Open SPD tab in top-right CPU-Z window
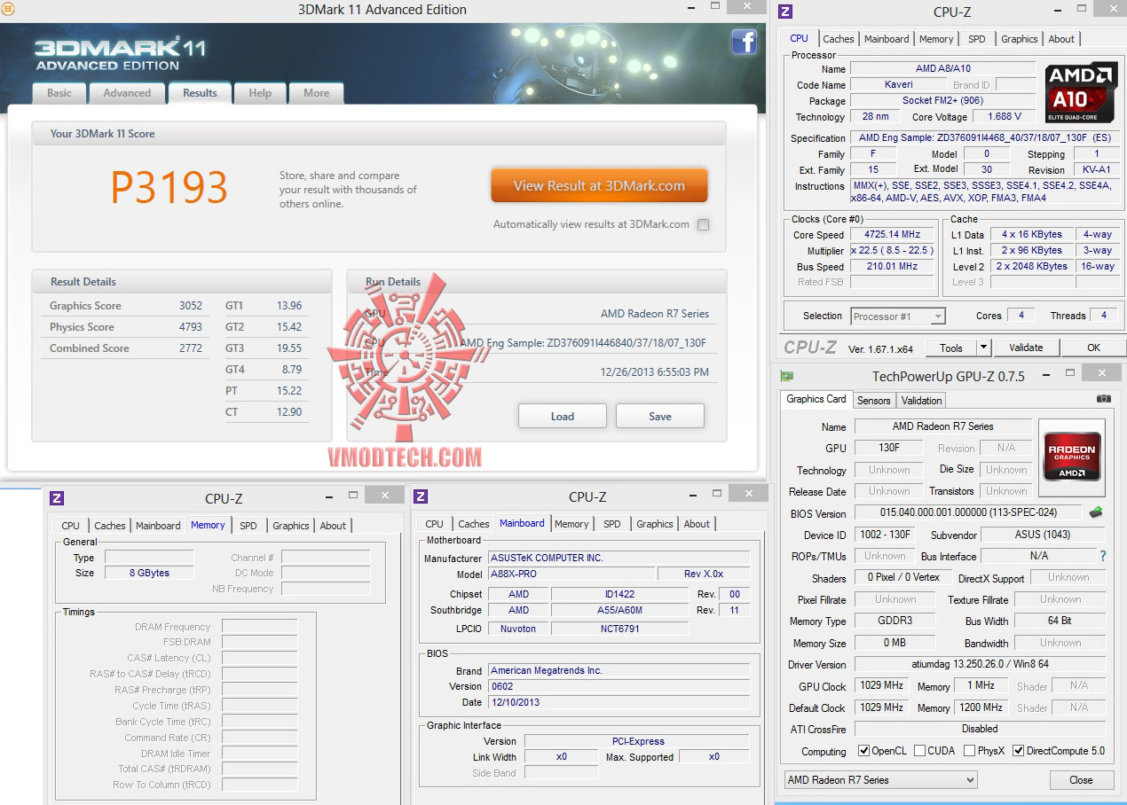1127x805 pixels. tap(977, 39)
